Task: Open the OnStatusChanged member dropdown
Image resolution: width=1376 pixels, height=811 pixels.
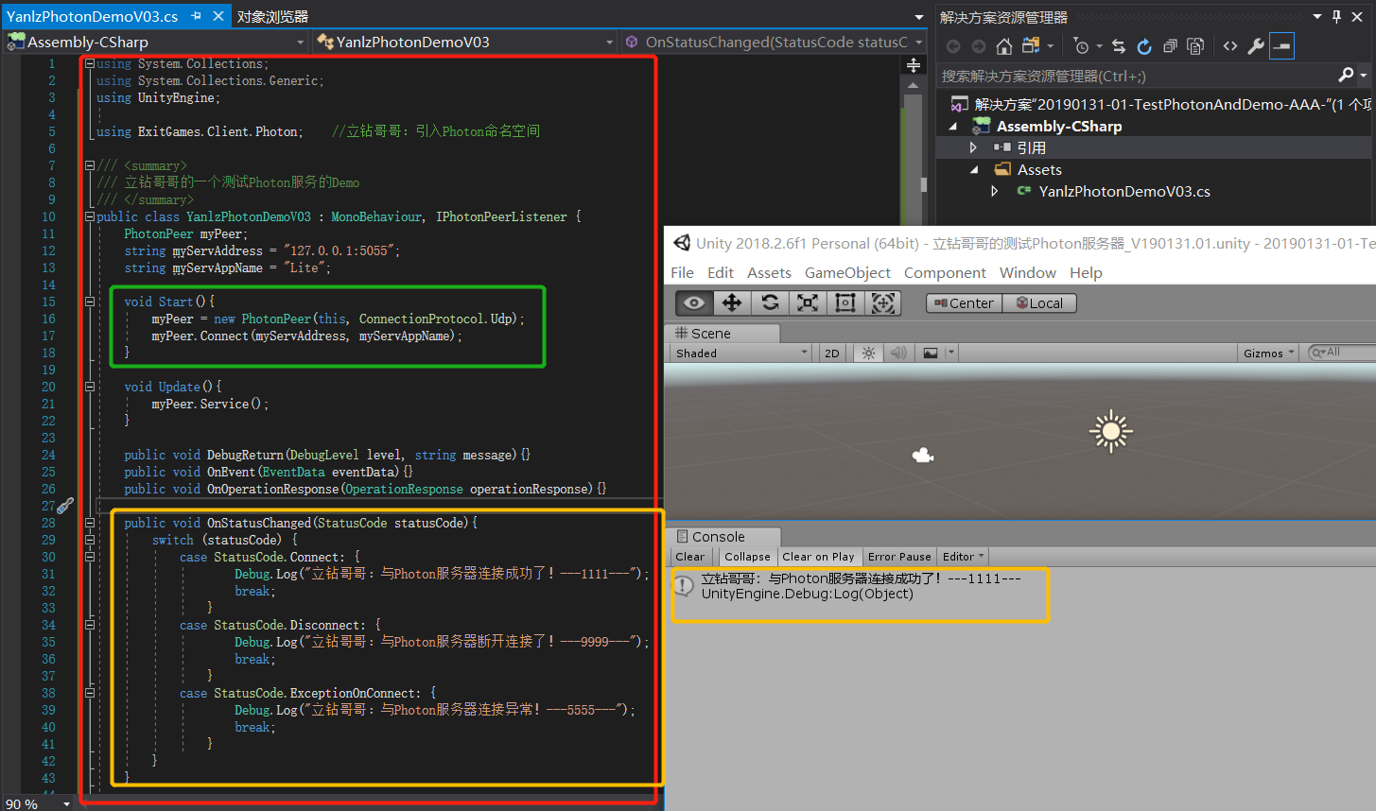Action: 918,43
